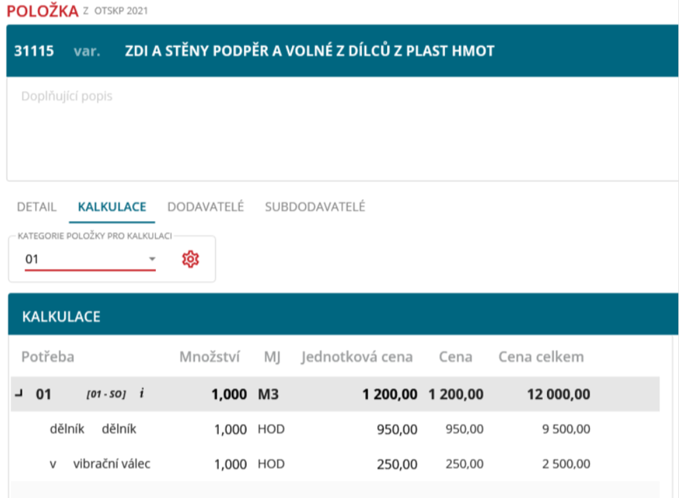Collapse the 01 calculation row

point(18,394)
